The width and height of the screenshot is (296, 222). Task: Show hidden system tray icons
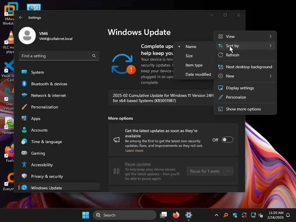217,215
